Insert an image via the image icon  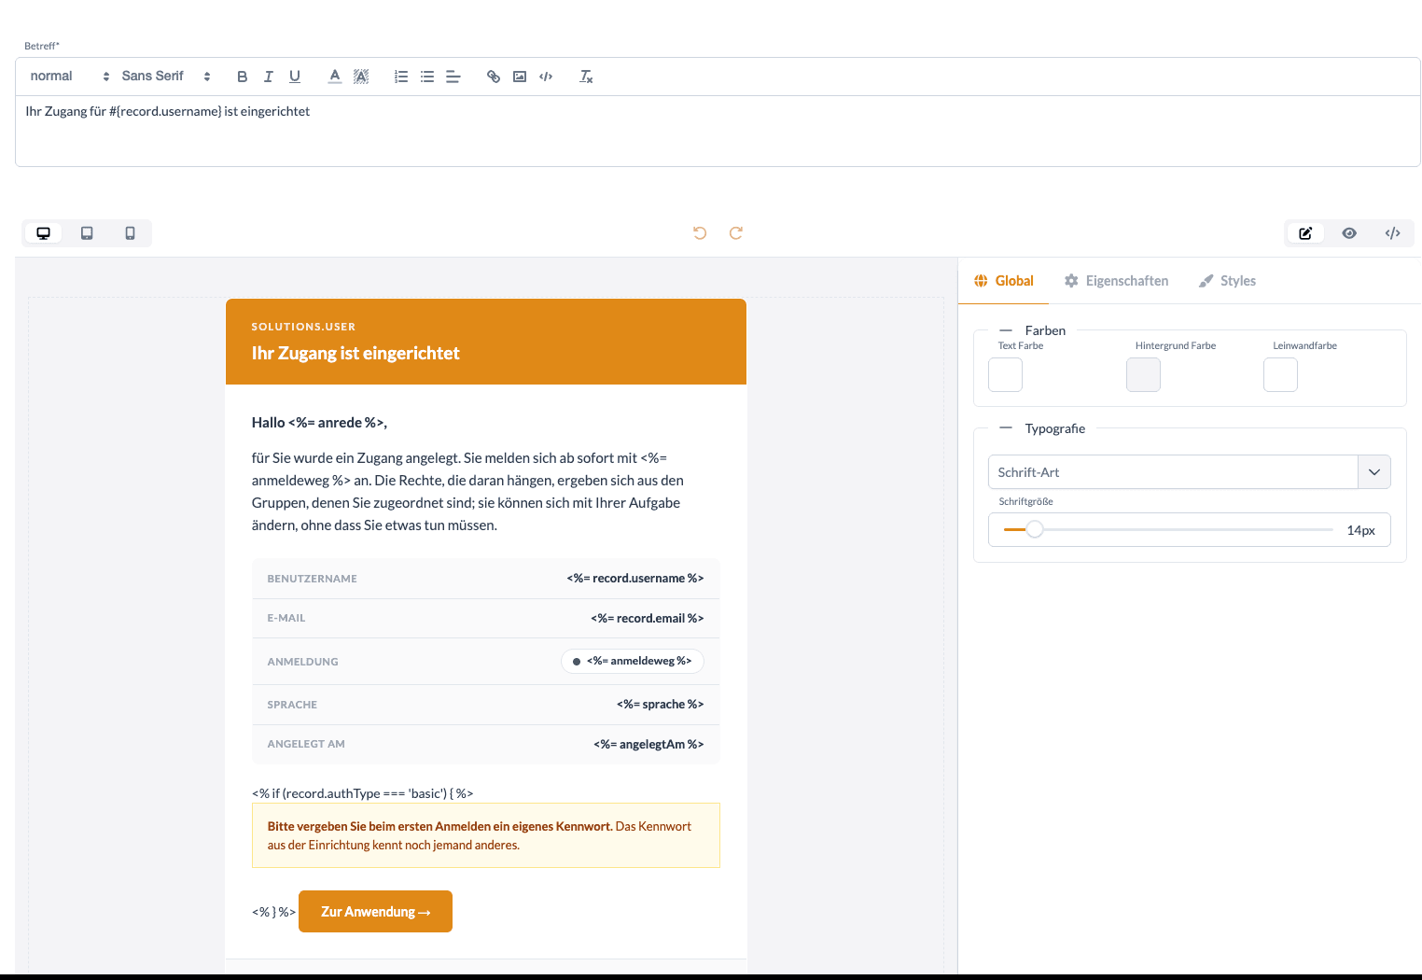tap(520, 77)
